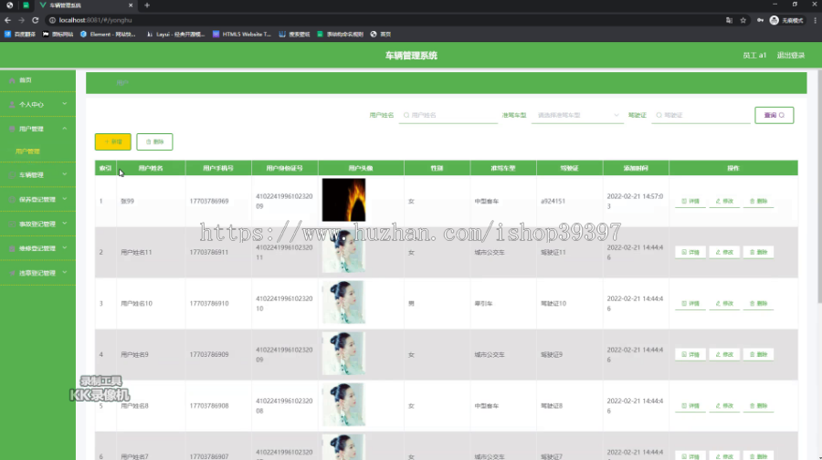Open 详情 for 用户姓名11
Screen dimensions: 822x460
tap(690, 252)
